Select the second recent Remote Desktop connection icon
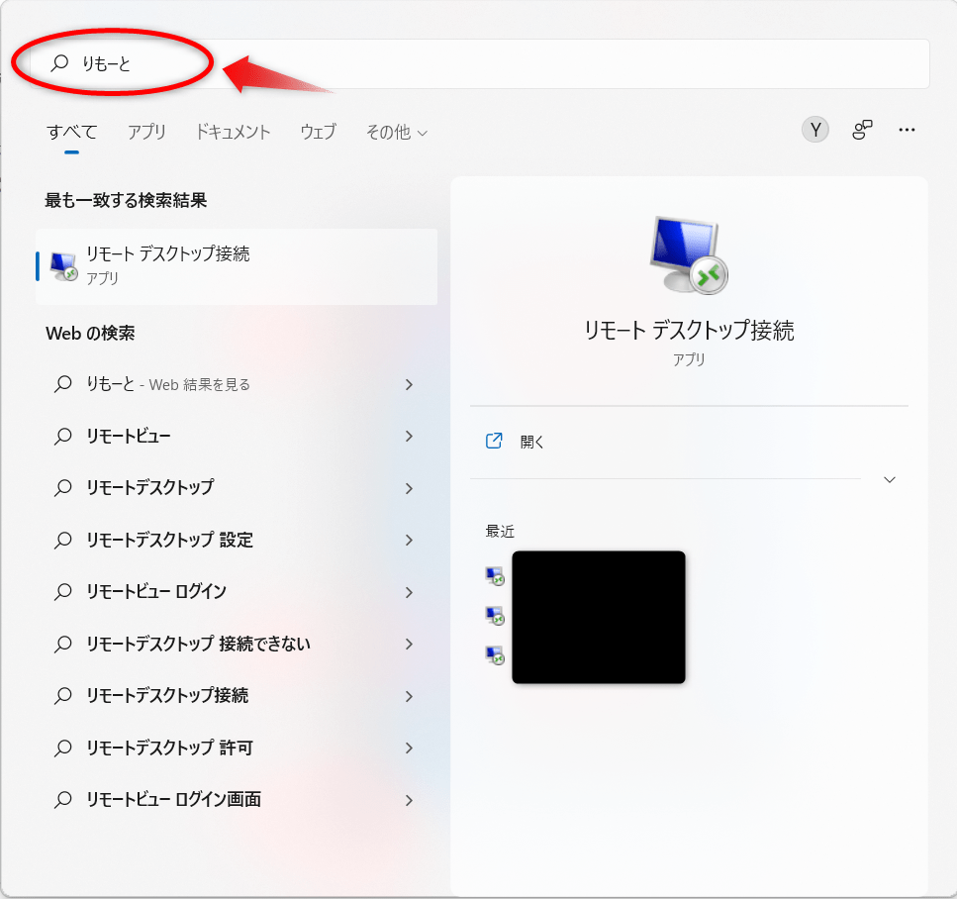957x899 pixels. (x=495, y=616)
